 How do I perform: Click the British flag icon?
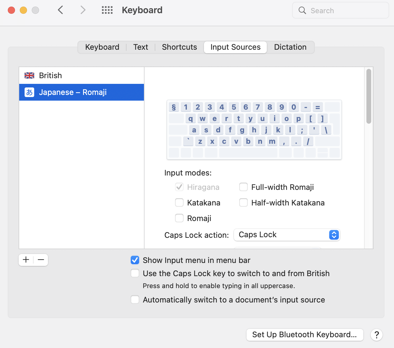pyautogui.click(x=29, y=75)
